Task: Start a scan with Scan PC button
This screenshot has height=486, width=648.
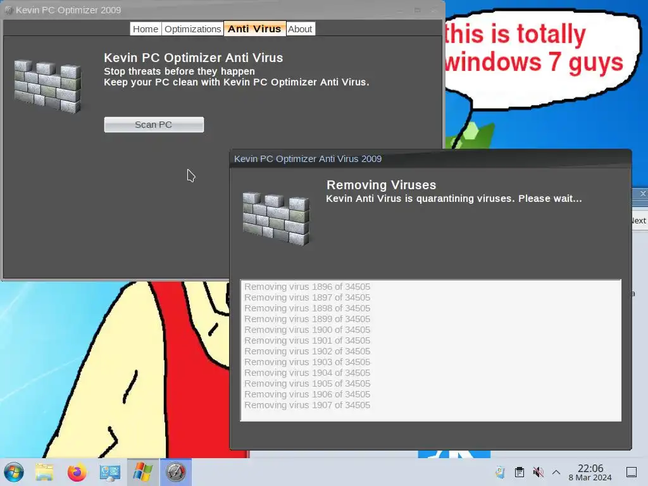Action: click(154, 125)
